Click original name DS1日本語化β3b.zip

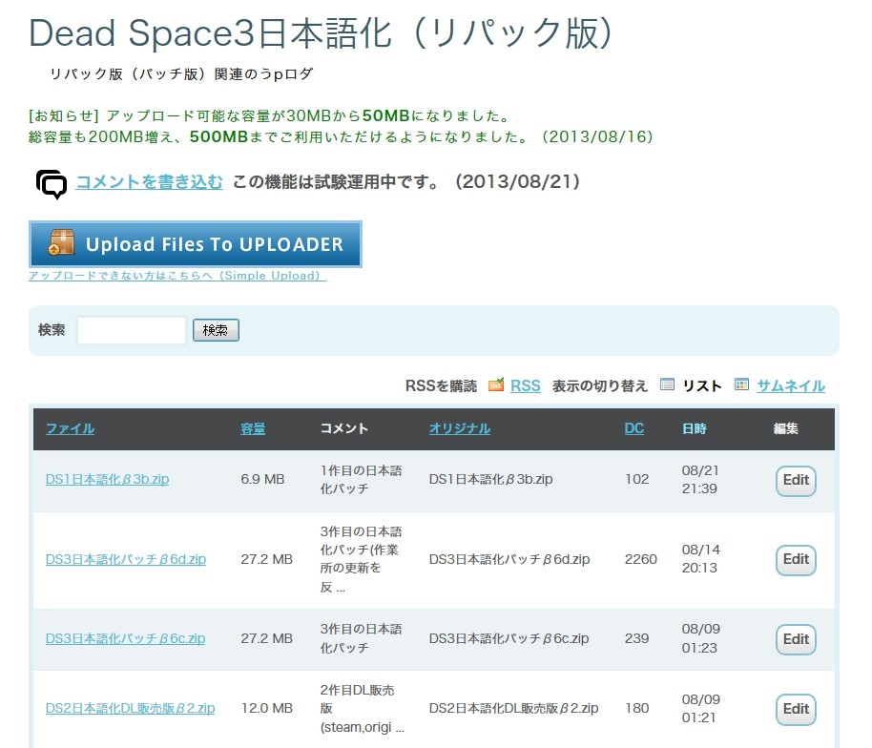[490, 479]
